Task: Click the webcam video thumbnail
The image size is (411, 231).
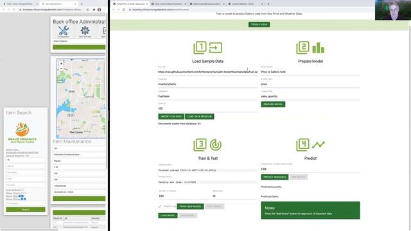Action: (393, 10)
